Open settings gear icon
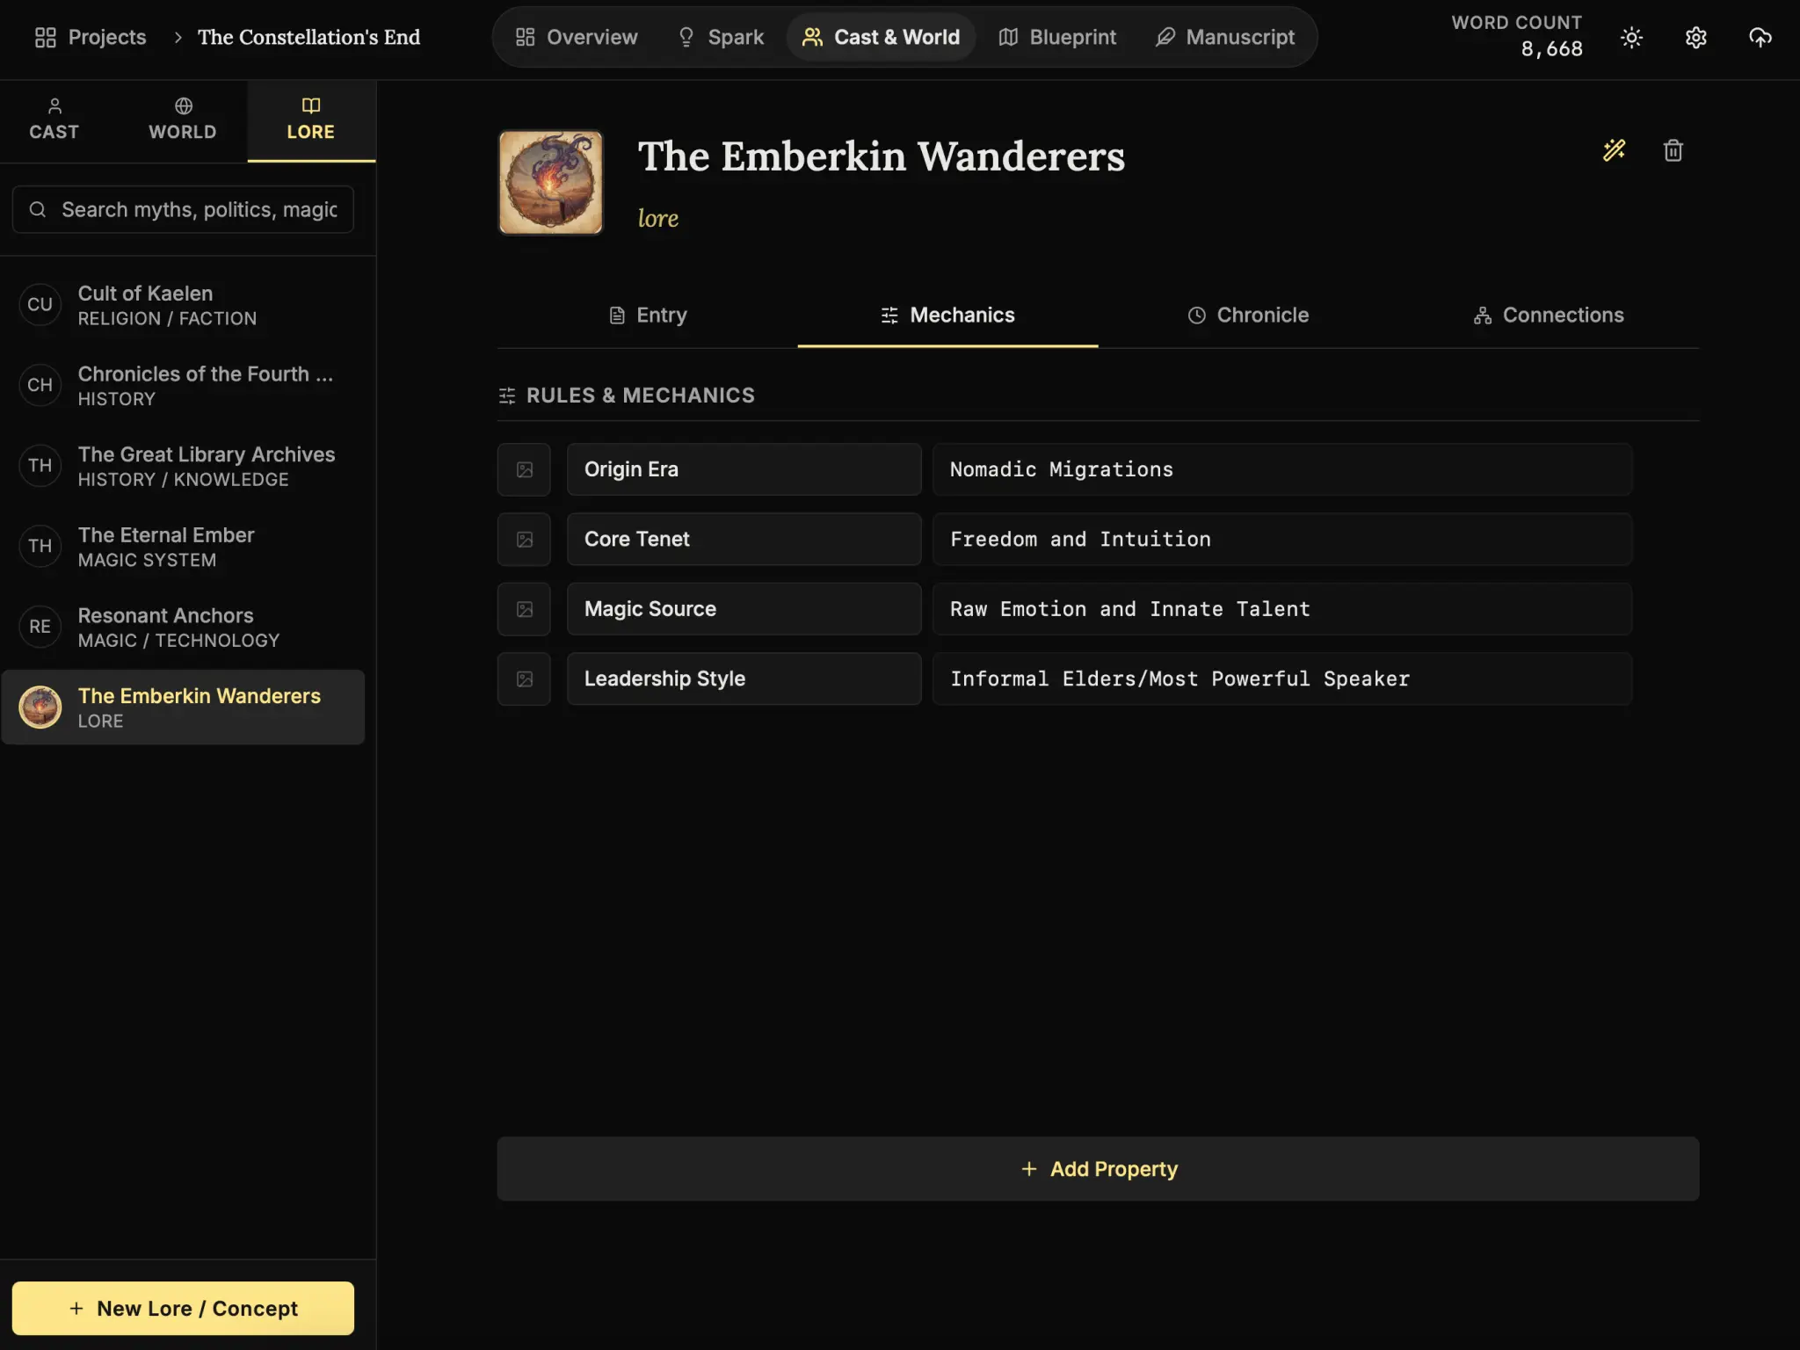1800x1350 pixels. pos(1695,38)
